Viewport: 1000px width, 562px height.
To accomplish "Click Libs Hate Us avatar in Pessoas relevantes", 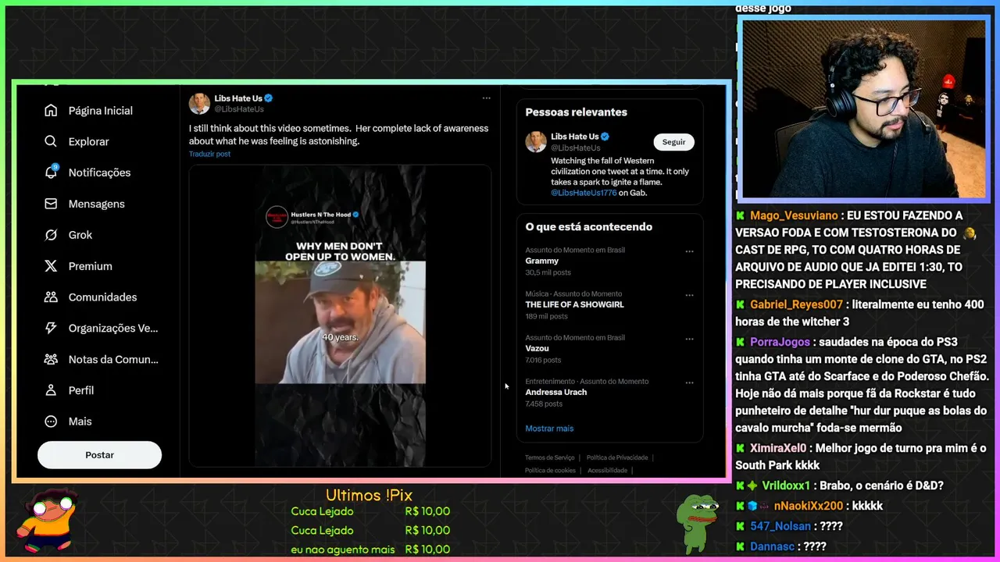I will coord(536,141).
